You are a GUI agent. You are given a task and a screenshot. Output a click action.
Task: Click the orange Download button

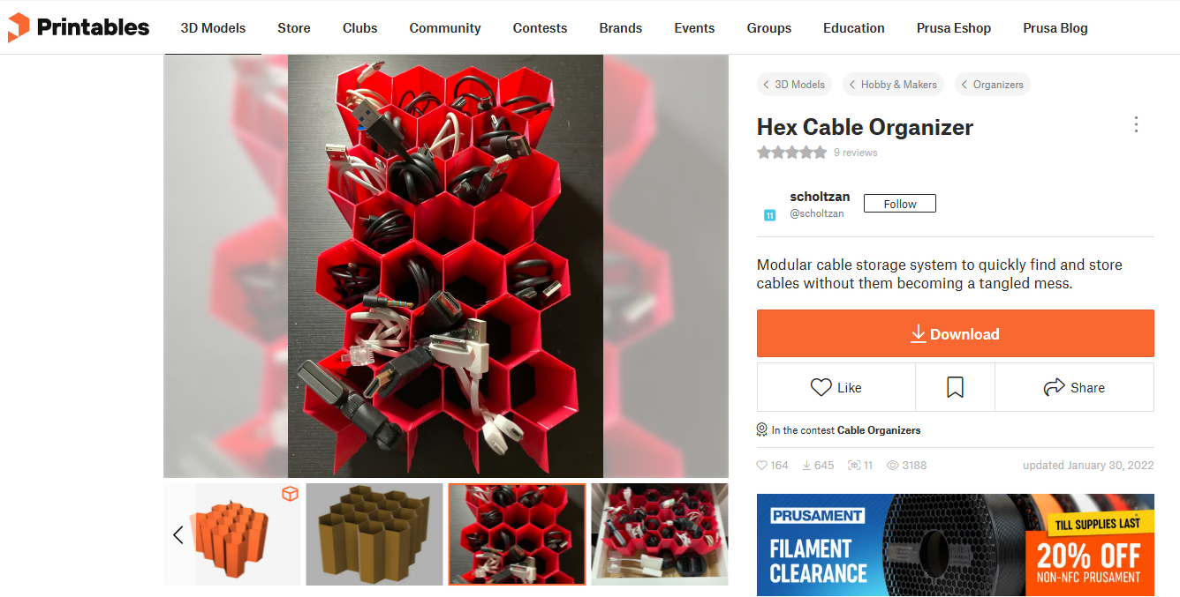[956, 333]
